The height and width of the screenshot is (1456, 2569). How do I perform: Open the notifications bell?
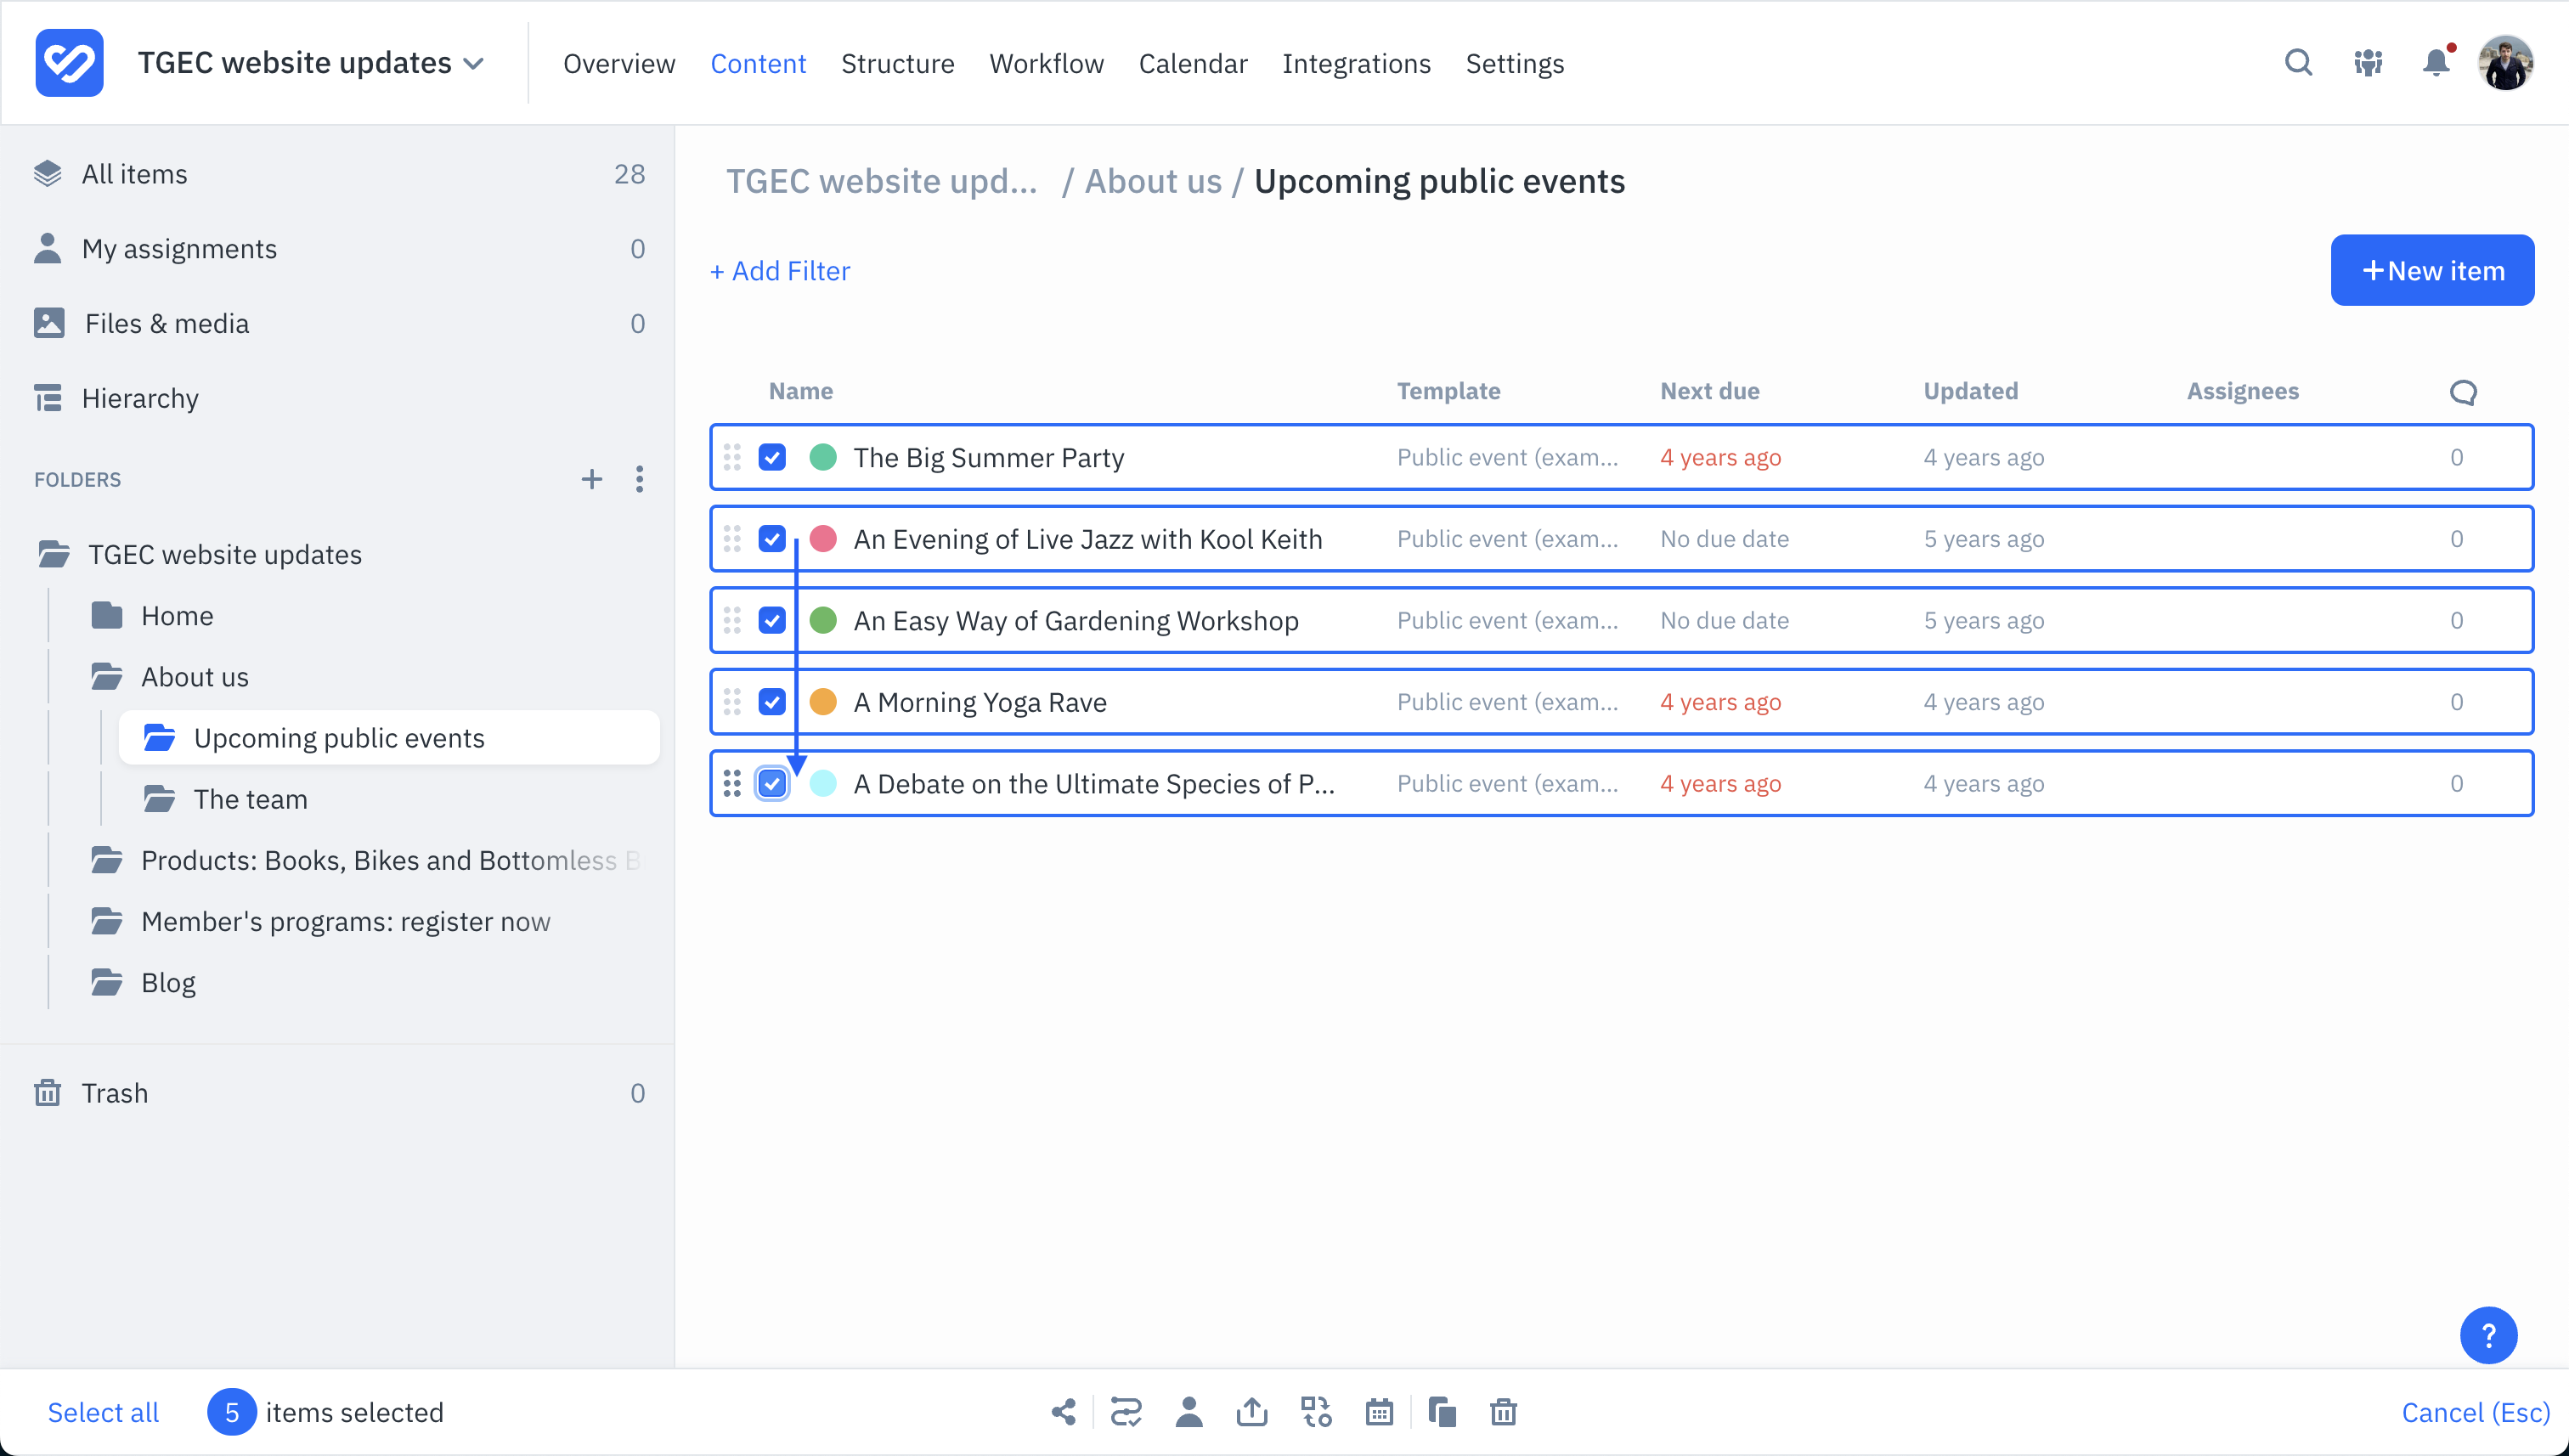[x=2437, y=62]
